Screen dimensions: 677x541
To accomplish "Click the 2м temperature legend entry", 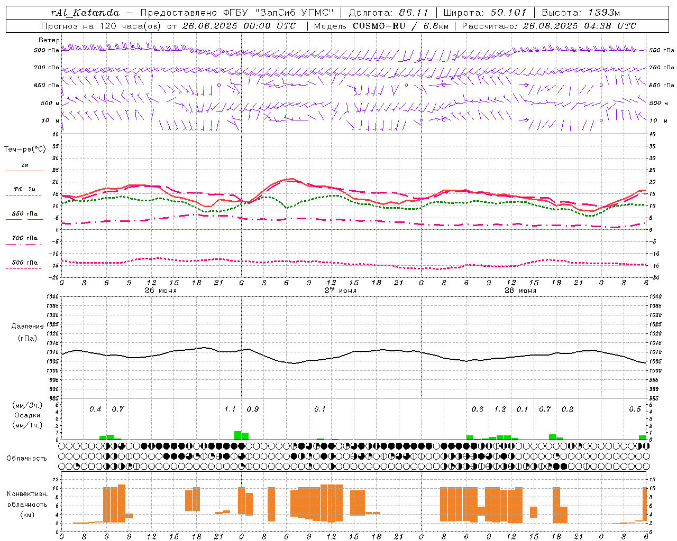I will click(x=25, y=165).
